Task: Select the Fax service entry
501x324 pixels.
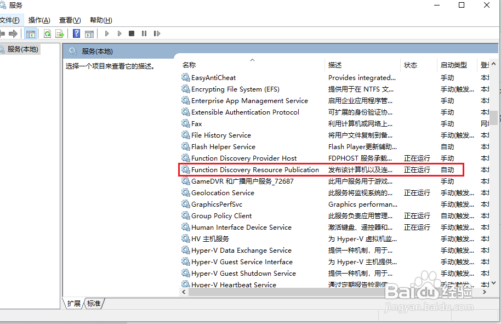Action: (197, 123)
